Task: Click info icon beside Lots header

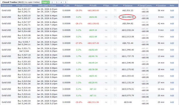Action: point(64,5)
